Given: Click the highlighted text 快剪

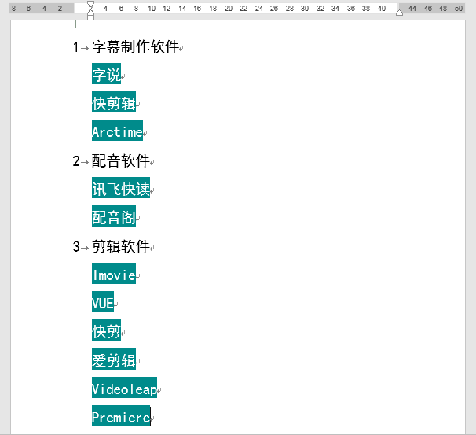Looking at the screenshot, I should point(106,330).
